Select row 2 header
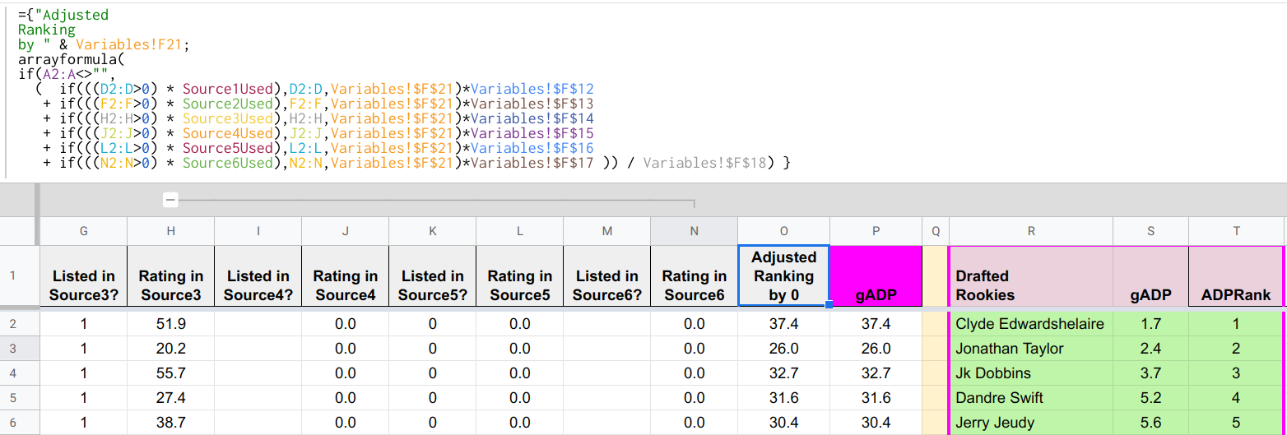Image resolution: width=1287 pixels, height=435 pixels. (x=12, y=324)
